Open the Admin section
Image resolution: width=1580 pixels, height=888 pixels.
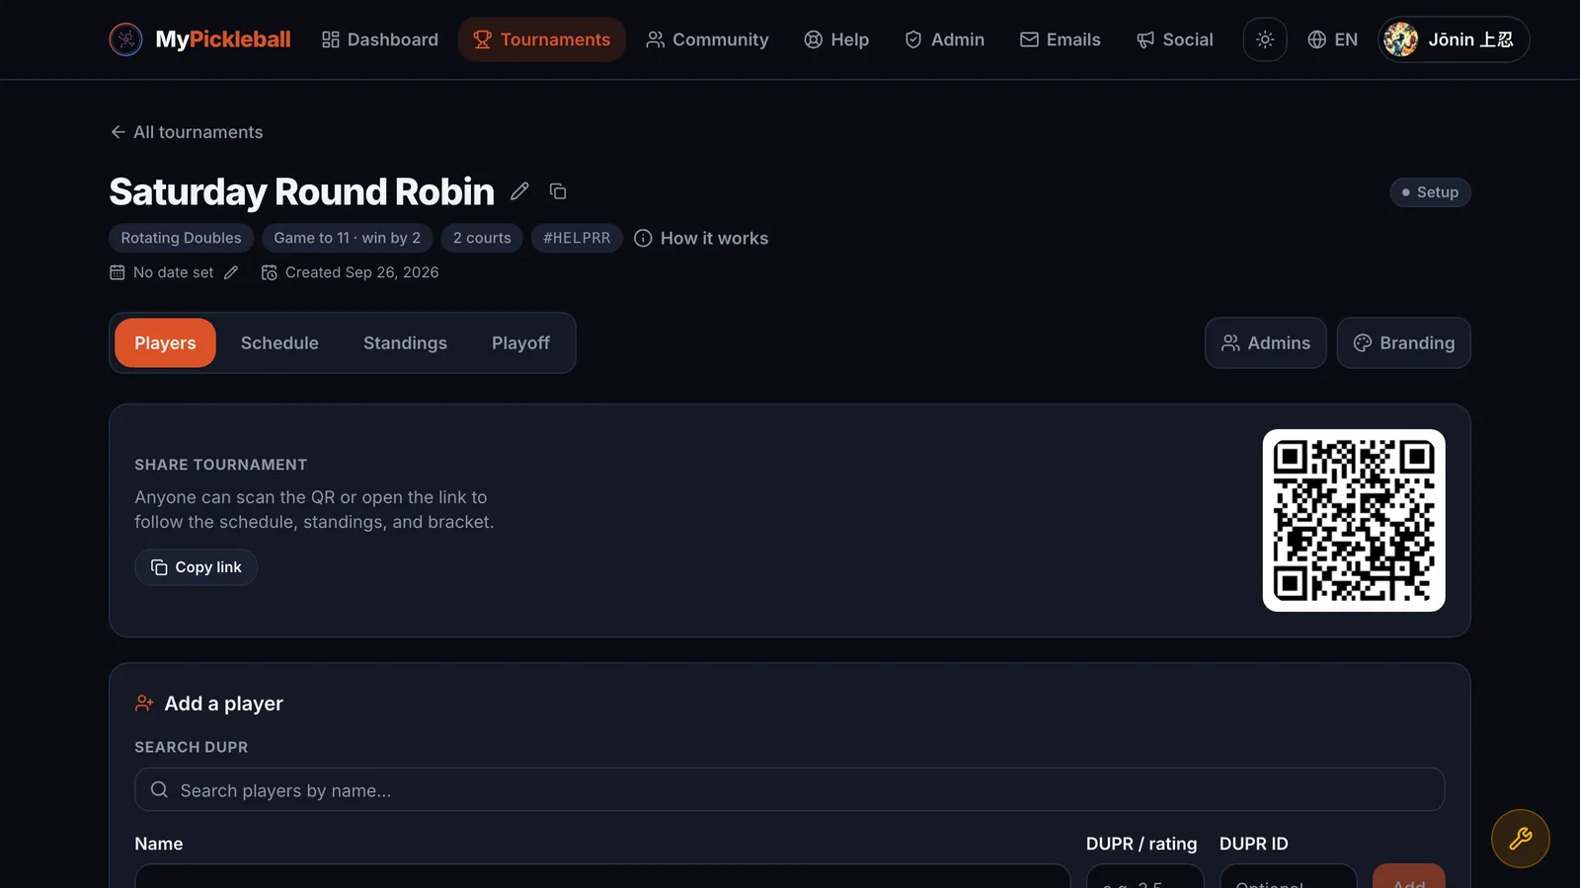[x=945, y=39]
